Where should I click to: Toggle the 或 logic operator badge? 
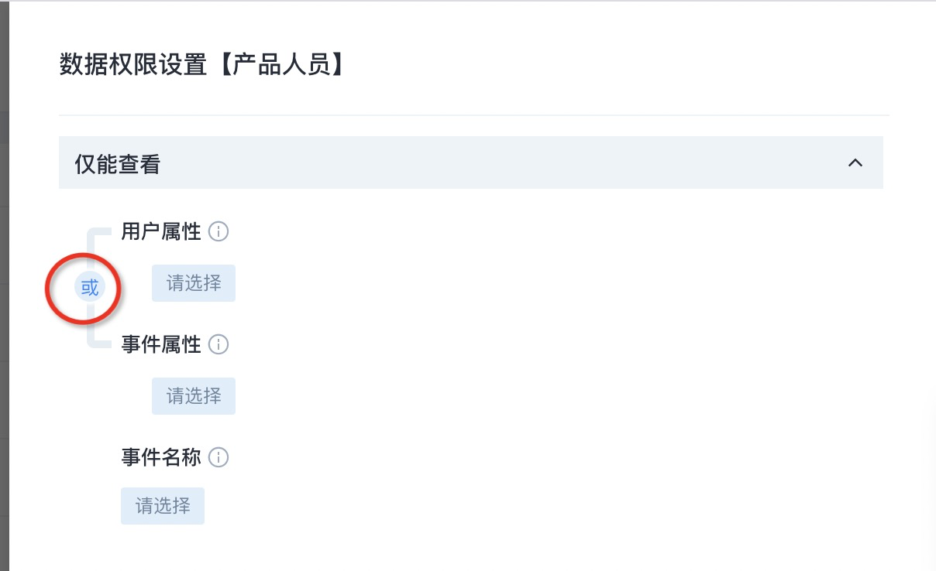(x=90, y=288)
